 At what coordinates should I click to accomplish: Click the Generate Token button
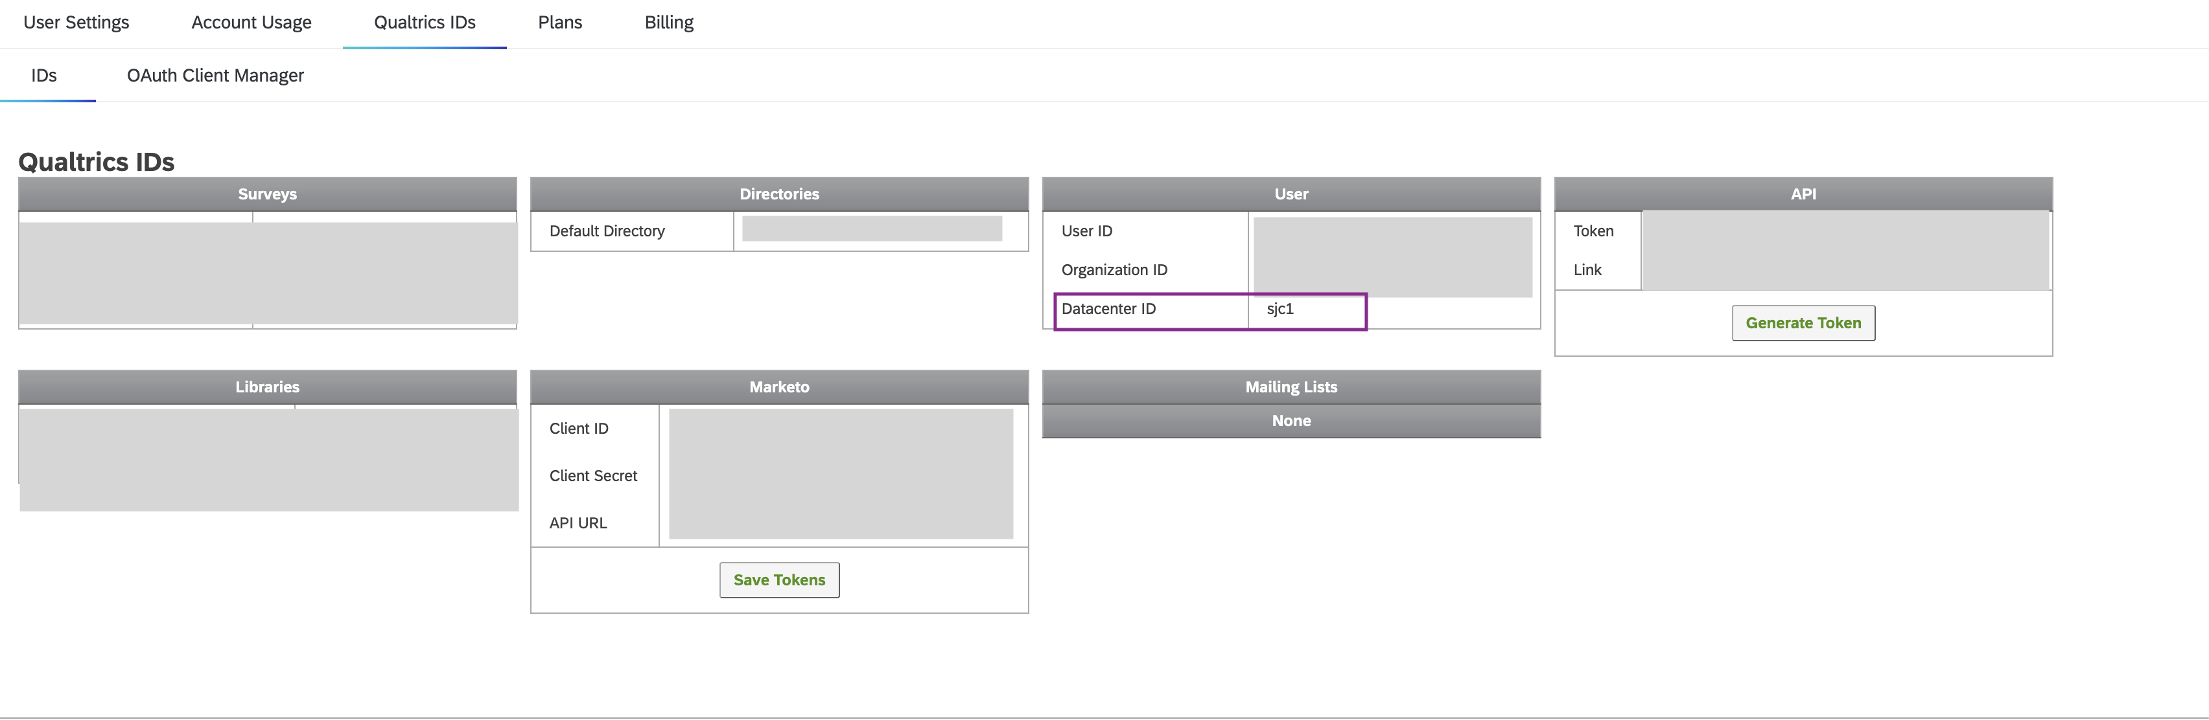click(1803, 322)
